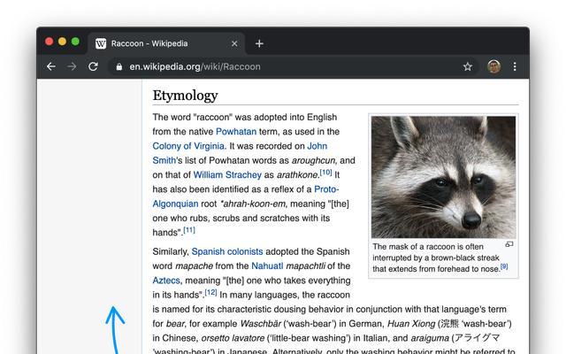Open the Powhatan link
This screenshot has width=566, height=354.
click(x=236, y=132)
